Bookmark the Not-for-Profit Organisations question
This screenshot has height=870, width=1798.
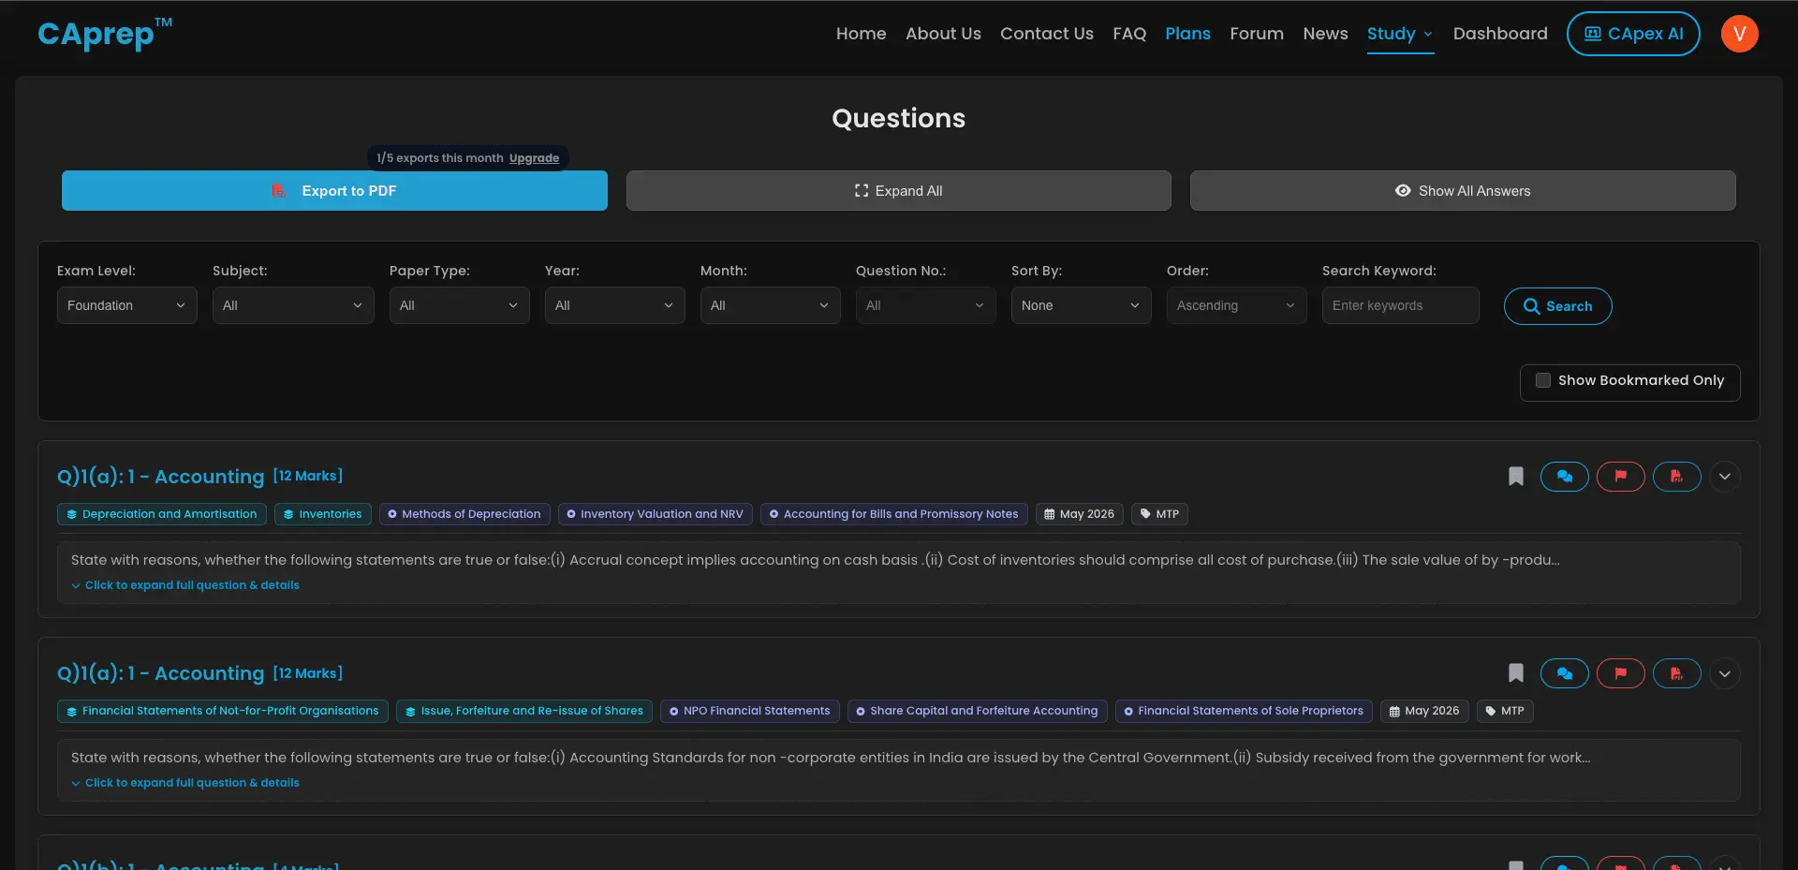tap(1516, 673)
